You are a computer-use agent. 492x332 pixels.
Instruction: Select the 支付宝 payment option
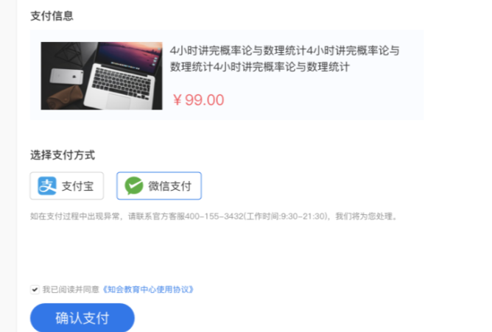click(67, 186)
